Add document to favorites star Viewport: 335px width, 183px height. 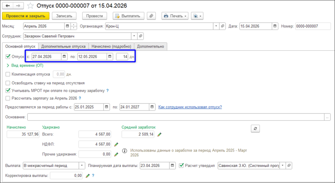(x=30, y=6)
